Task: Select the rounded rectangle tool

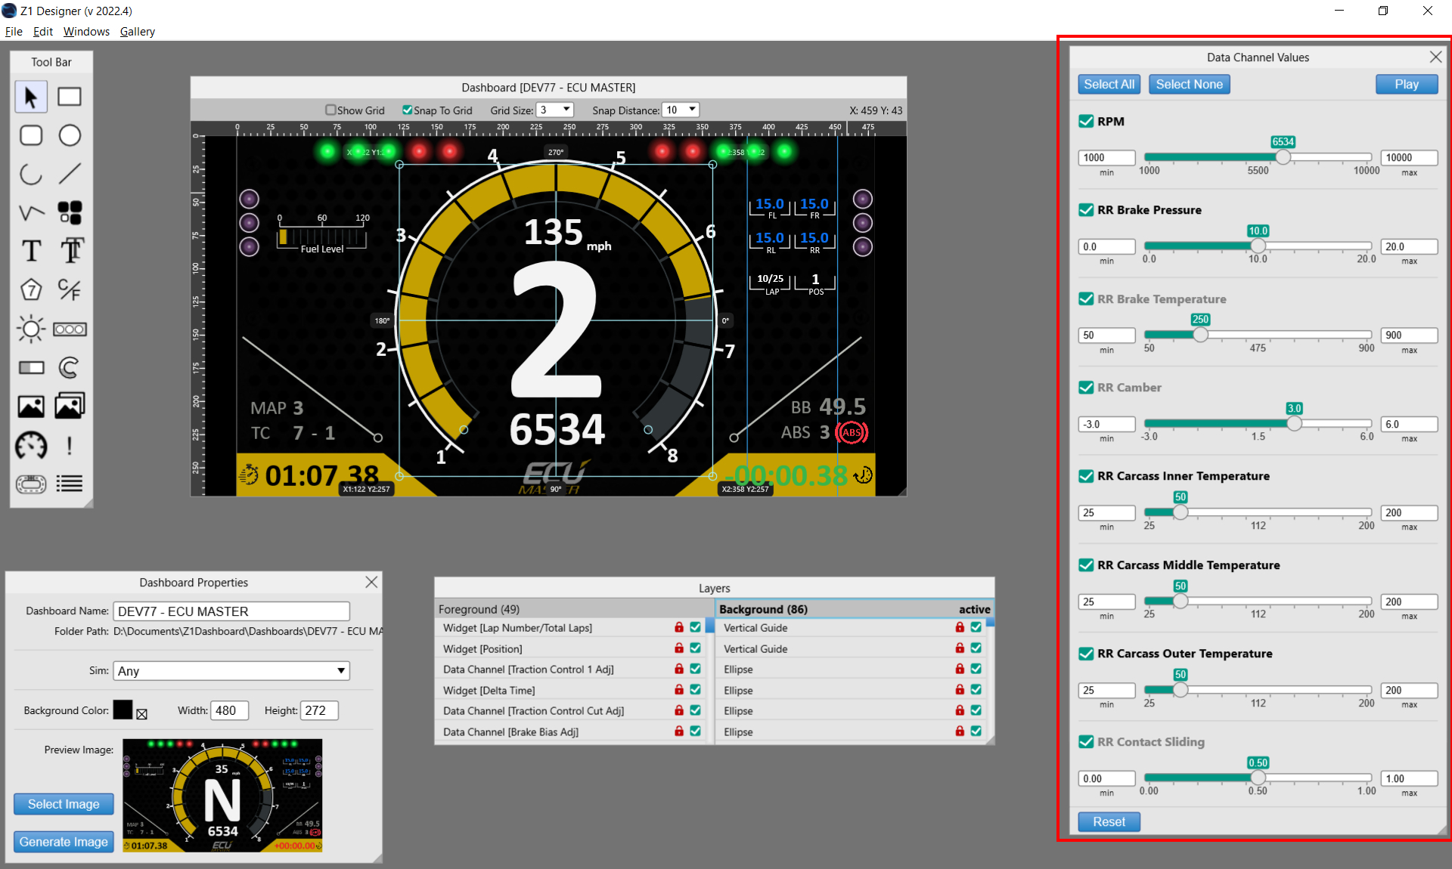Action: tap(31, 135)
